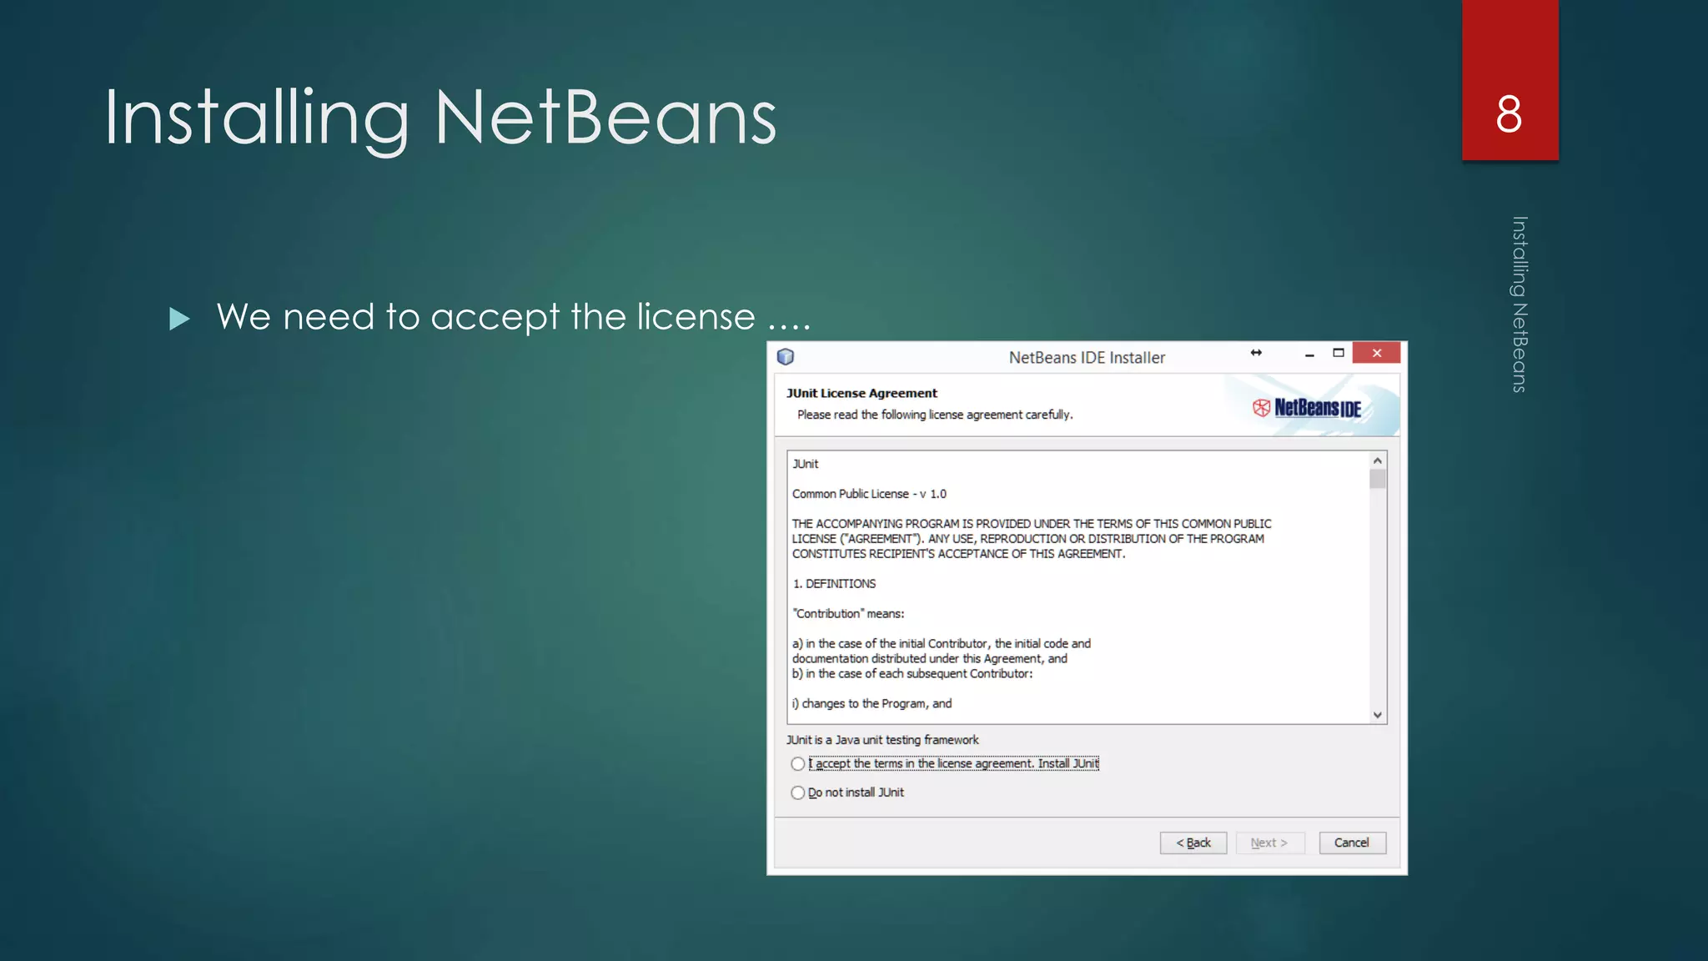
Task: Click the vertical 'Installing NetBeans' side label
Action: (x=1520, y=304)
